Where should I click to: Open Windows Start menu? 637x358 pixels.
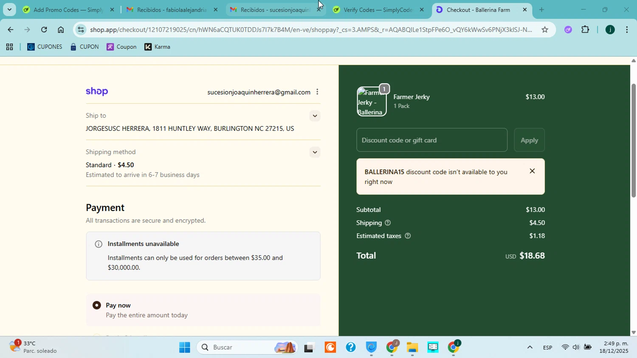tap(185, 347)
